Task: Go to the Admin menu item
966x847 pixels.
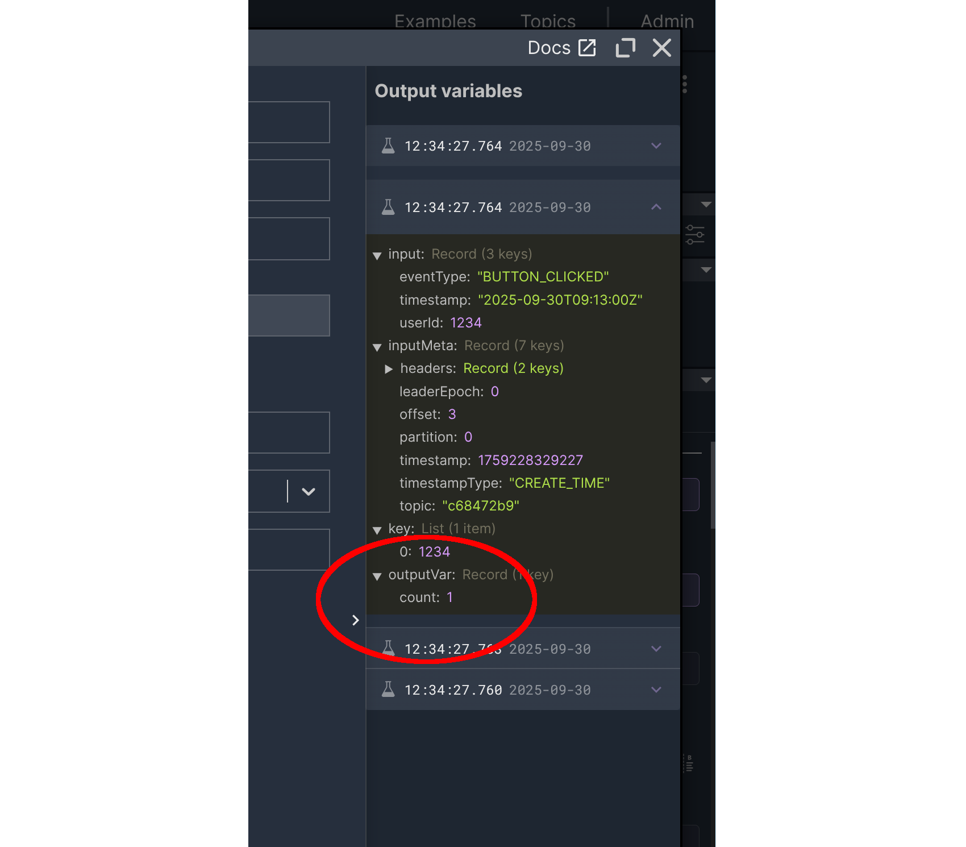Action: tap(667, 21)
